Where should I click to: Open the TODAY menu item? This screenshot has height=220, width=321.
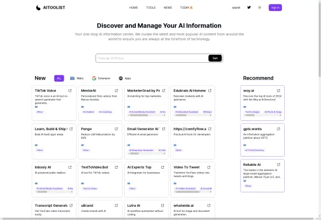point(186,7)
